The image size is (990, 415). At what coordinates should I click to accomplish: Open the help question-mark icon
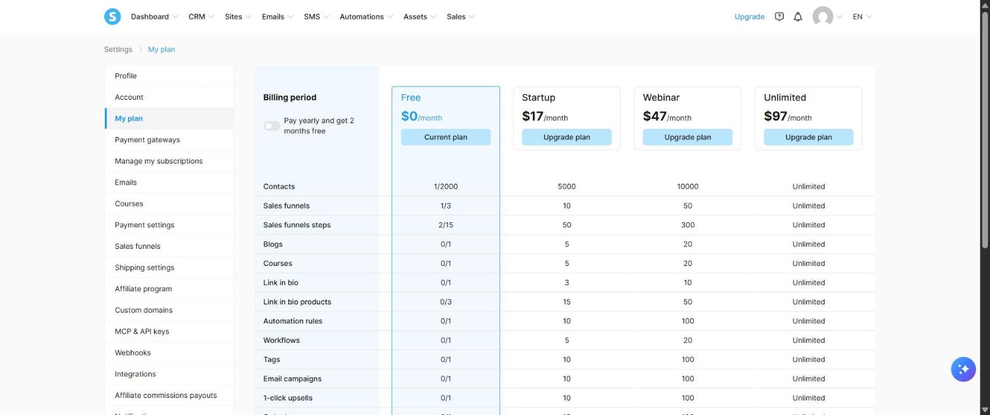tap(779, 16)
